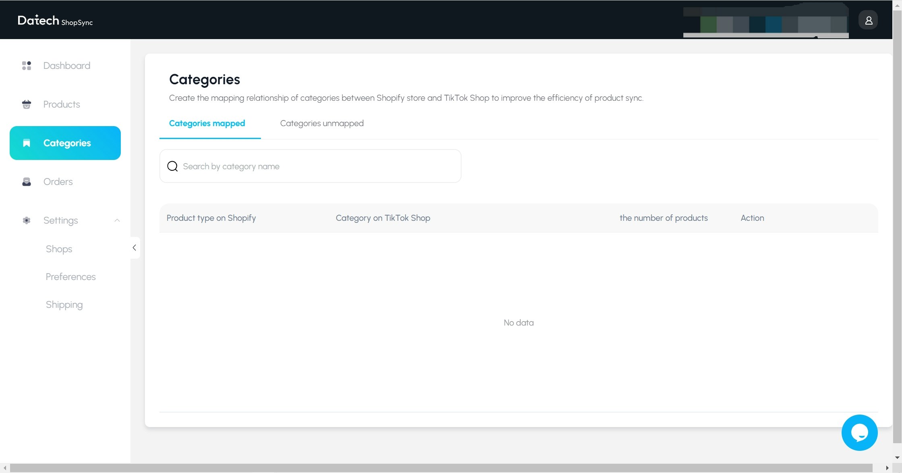This screenshot has height=473, width=902.
Task: Click the Products basket icon
Action: coord(27,104)
